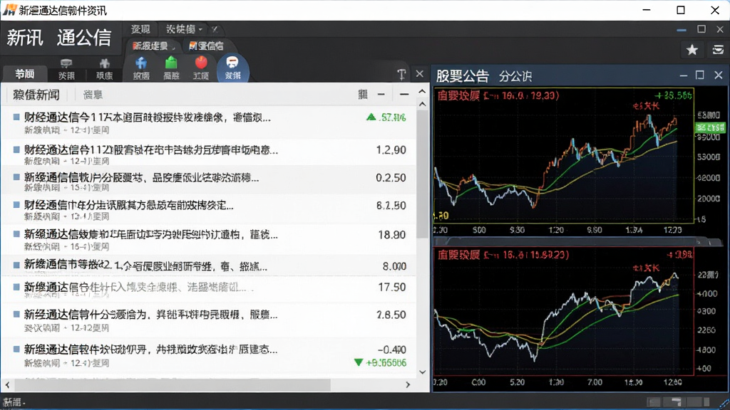Switch to the 分公 tab in chart panel
This screenshot has height=410, width=730.
[515, 76]
